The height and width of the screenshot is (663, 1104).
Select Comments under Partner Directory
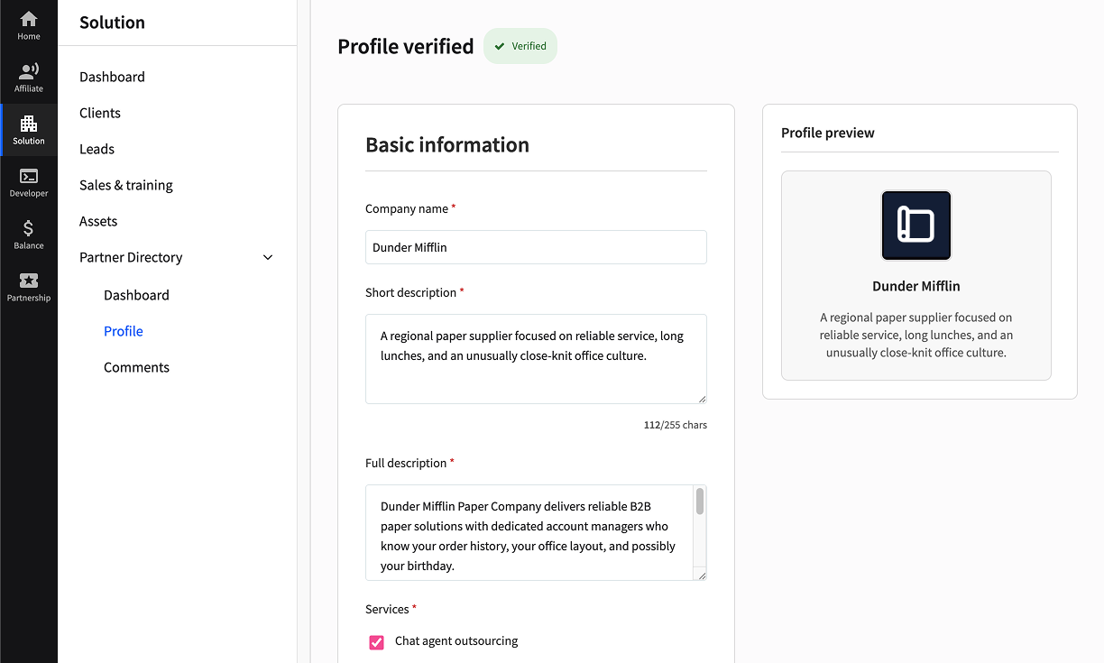click(136, 367)
